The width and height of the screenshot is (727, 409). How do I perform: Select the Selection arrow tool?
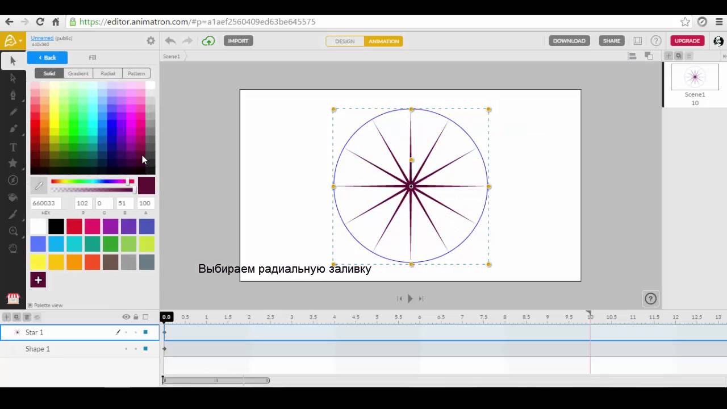(x=13, y=61)
